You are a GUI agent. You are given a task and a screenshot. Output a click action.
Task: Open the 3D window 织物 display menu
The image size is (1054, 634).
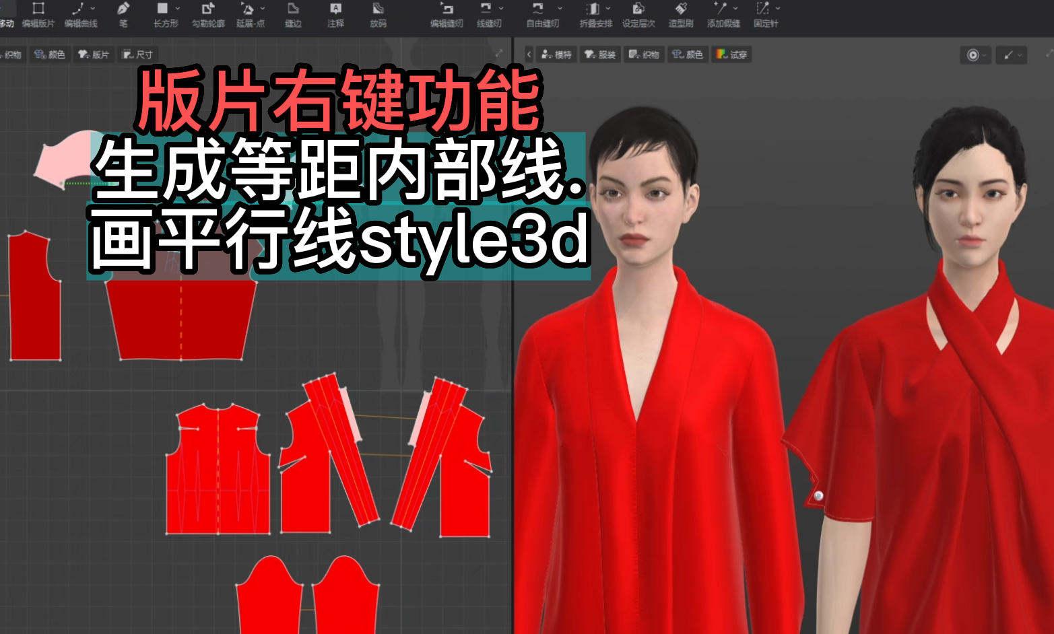[x=644, y=55]
